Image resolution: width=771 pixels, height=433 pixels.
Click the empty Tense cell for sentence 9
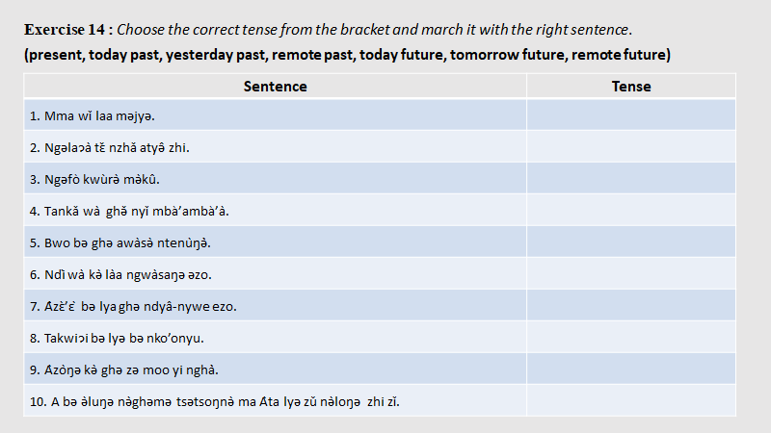point(631,369)
